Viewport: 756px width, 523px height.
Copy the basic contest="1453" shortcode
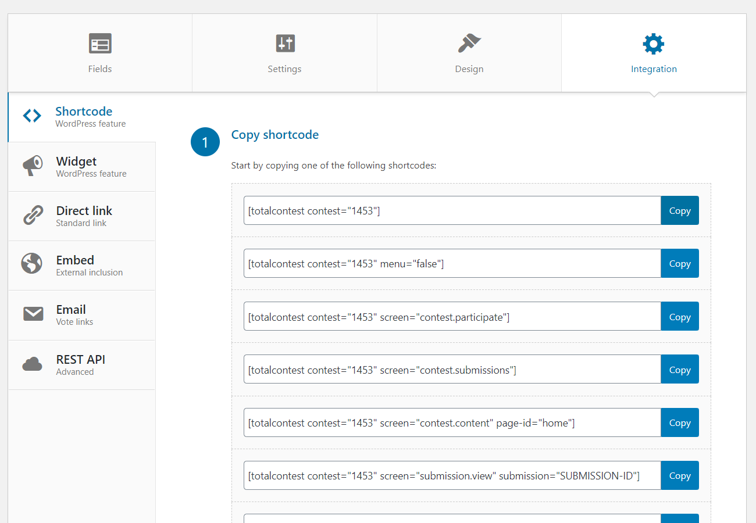coord(680,210)
